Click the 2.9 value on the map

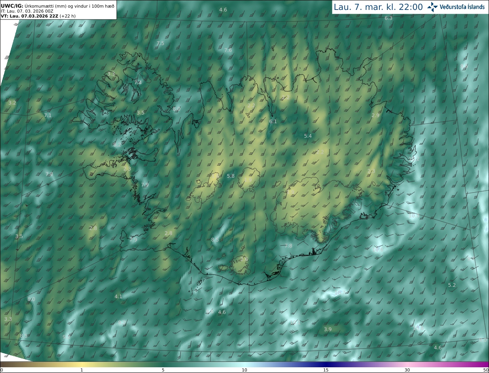pyautogui.click(x=376, y=116)
